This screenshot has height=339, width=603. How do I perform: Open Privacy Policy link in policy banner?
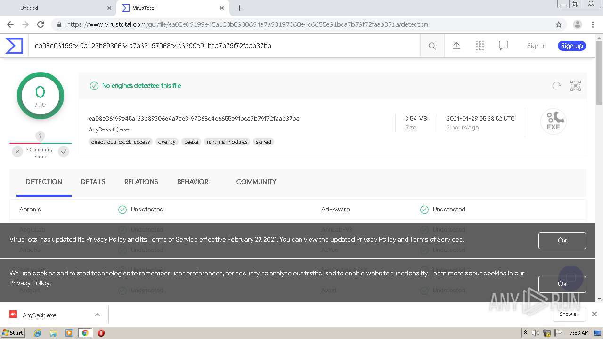pos(376,239)
